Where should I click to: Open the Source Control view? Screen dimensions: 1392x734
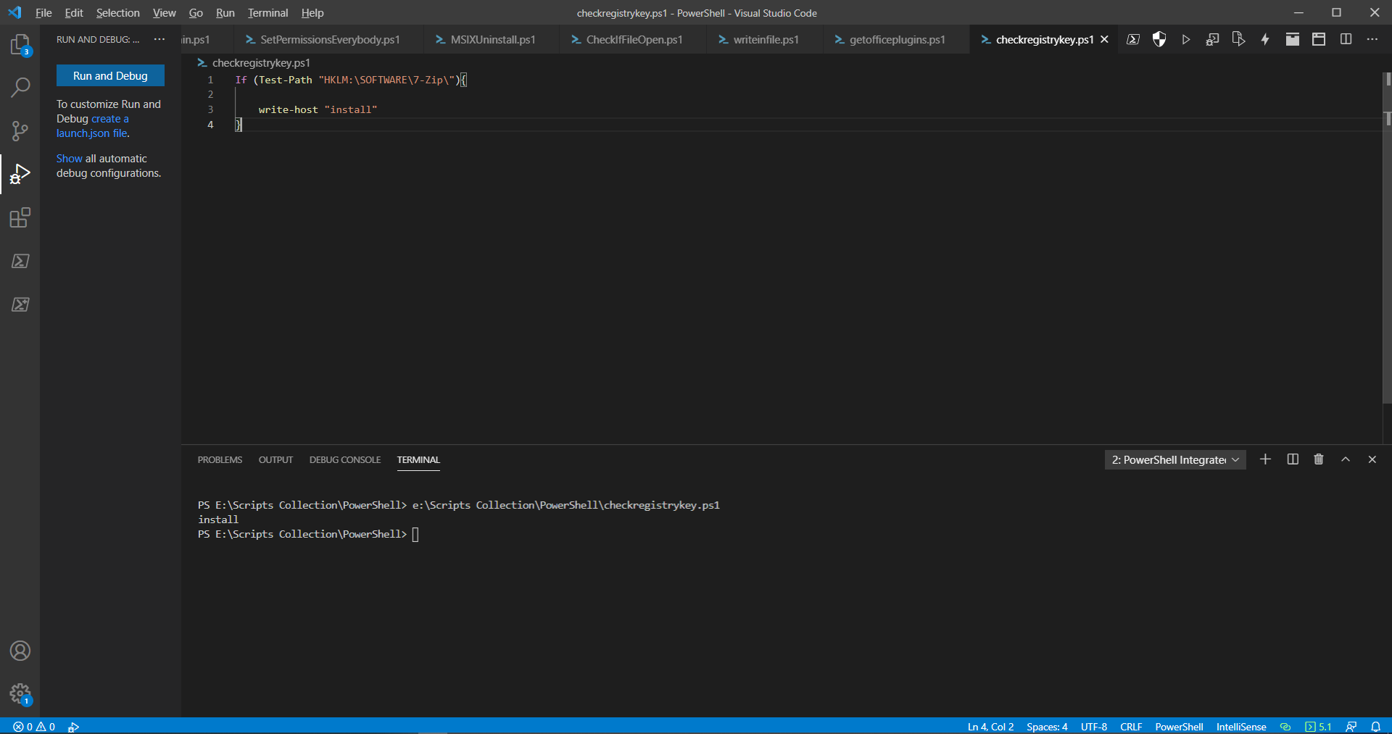[20, 131]
